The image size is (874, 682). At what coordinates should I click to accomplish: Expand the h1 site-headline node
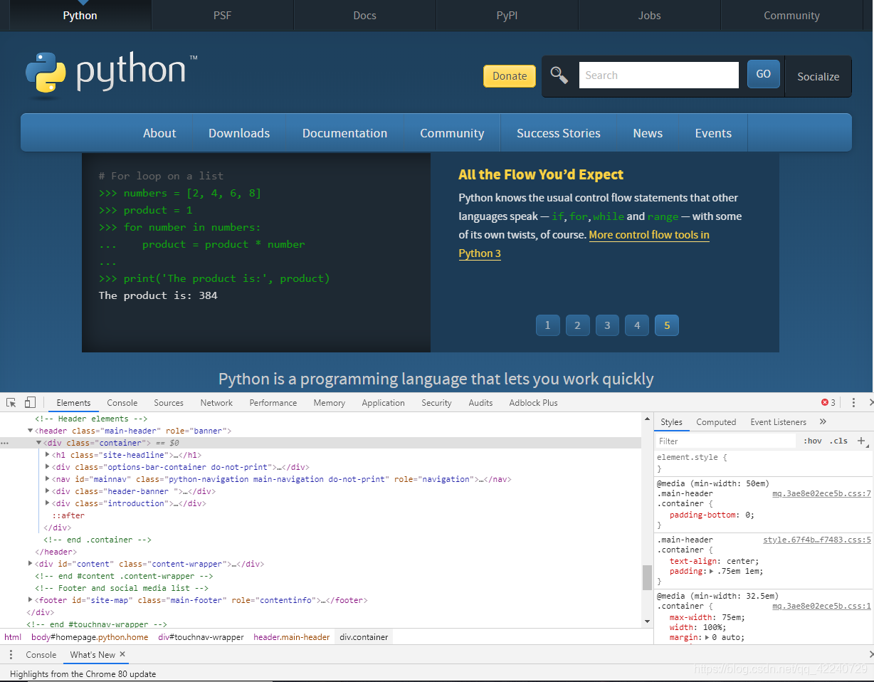point(47,455)
